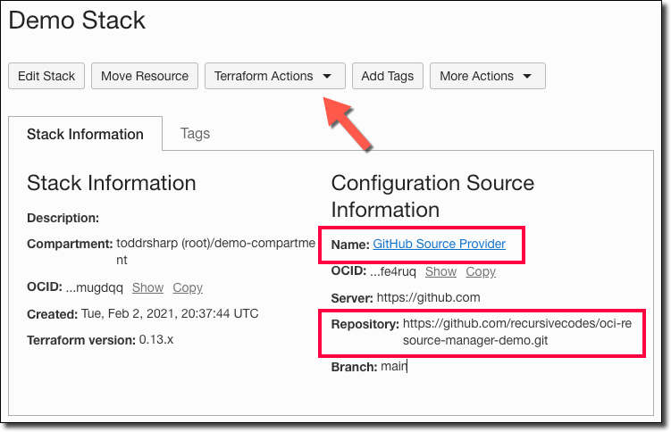The image size is (671, 432).
Task: Expand the More Actions menu
Action: coord(487,76)
